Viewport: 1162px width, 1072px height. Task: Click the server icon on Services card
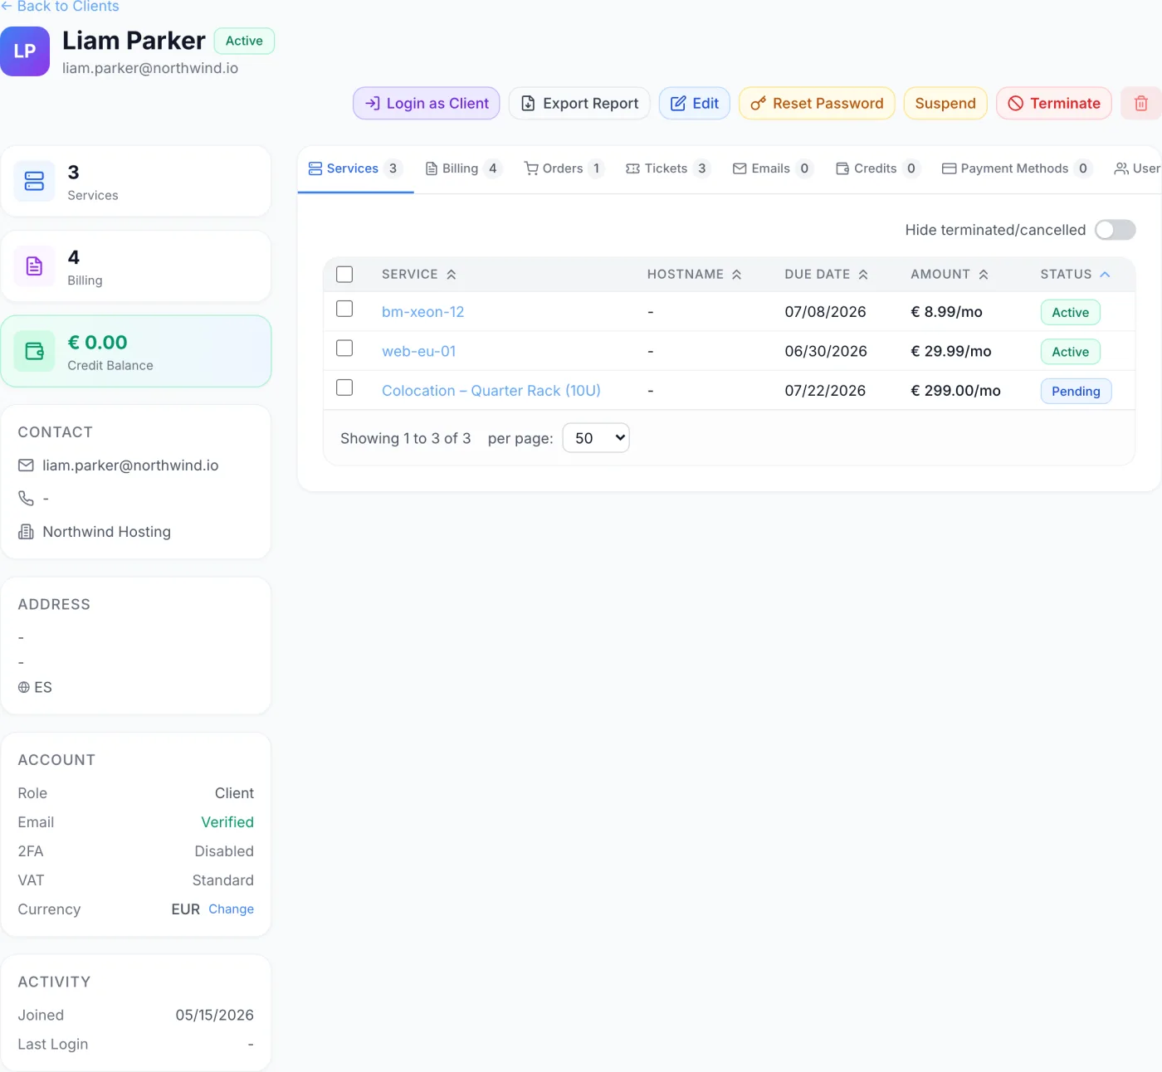click(35, 182)
